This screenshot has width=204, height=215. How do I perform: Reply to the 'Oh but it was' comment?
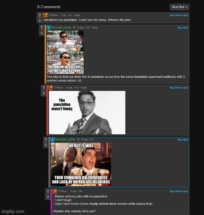click(x=185, y=140)
